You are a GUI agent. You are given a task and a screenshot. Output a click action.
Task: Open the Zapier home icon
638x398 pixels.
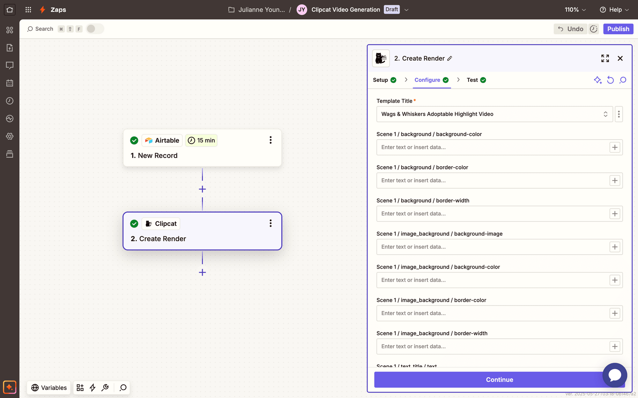[10, 10]
